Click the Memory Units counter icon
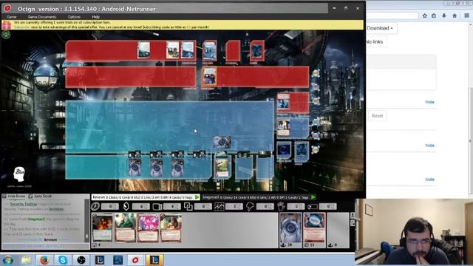473x266 pixels. click(157, 207)
